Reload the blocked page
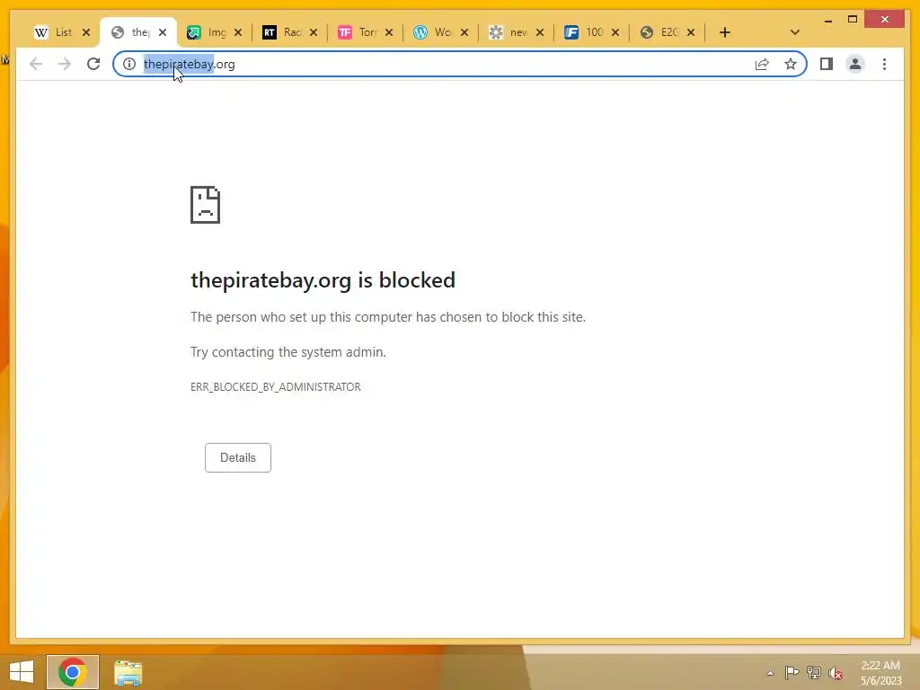Screen dimensions: 920x690 [93, 64]
